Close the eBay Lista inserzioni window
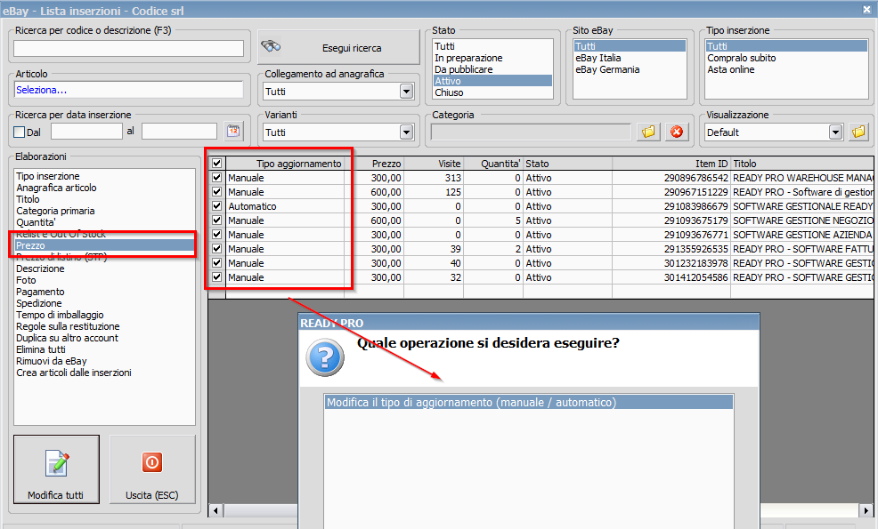Viewport: 878px width, 529px height. (x=866, y=10)
